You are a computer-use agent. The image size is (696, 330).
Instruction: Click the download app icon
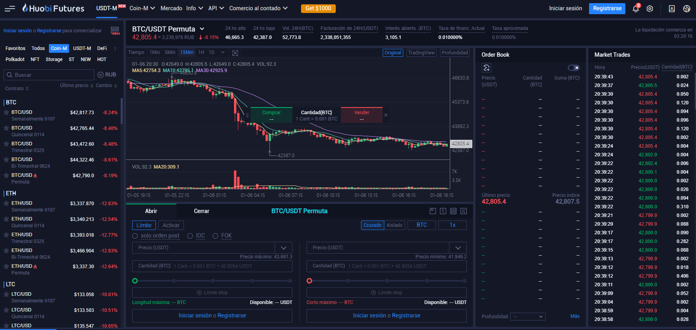coord(672,9)
